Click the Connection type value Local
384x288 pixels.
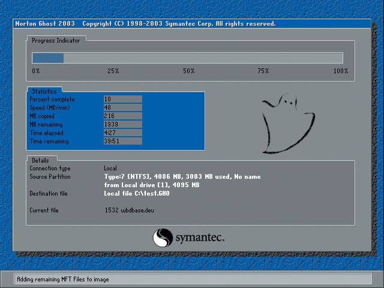tap(110, 169)
